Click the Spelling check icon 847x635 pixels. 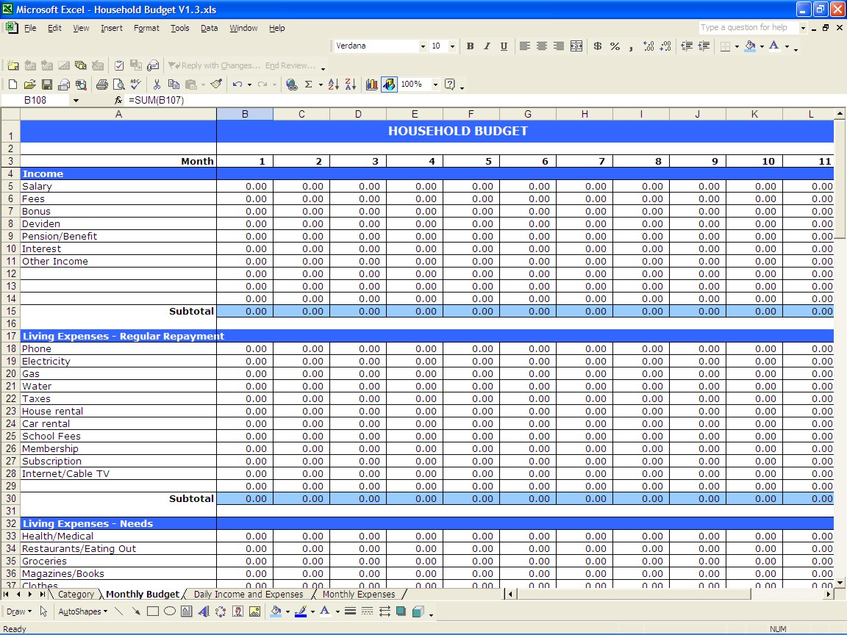pos(135,84)
